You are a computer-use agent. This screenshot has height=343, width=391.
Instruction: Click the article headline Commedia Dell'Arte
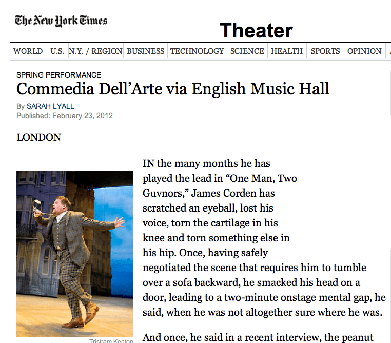(x=172, y=89)
